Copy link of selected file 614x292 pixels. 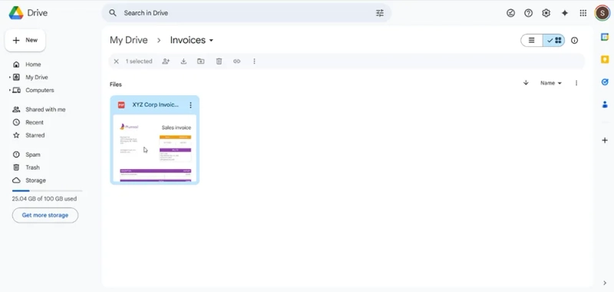(236, 61)
